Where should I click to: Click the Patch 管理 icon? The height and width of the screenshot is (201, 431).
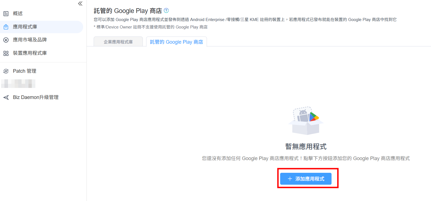[6, 71]
